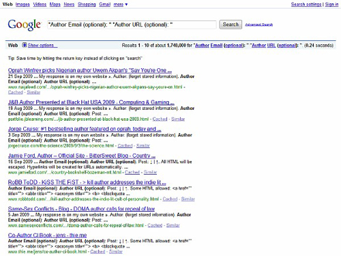Click the green www.robbtodd.com URL text
Screen dimensions: 341x256
tap(83, 199)
